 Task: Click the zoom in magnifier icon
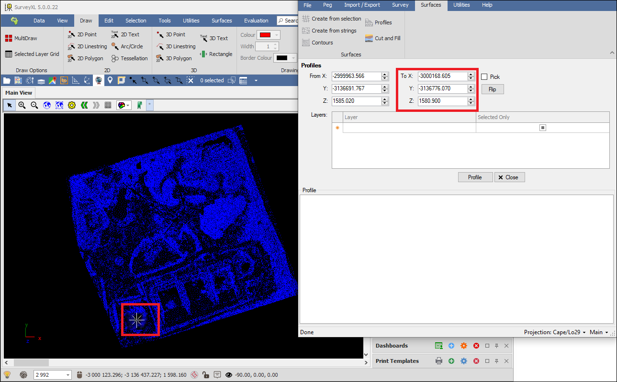click(x=22, y=105)
